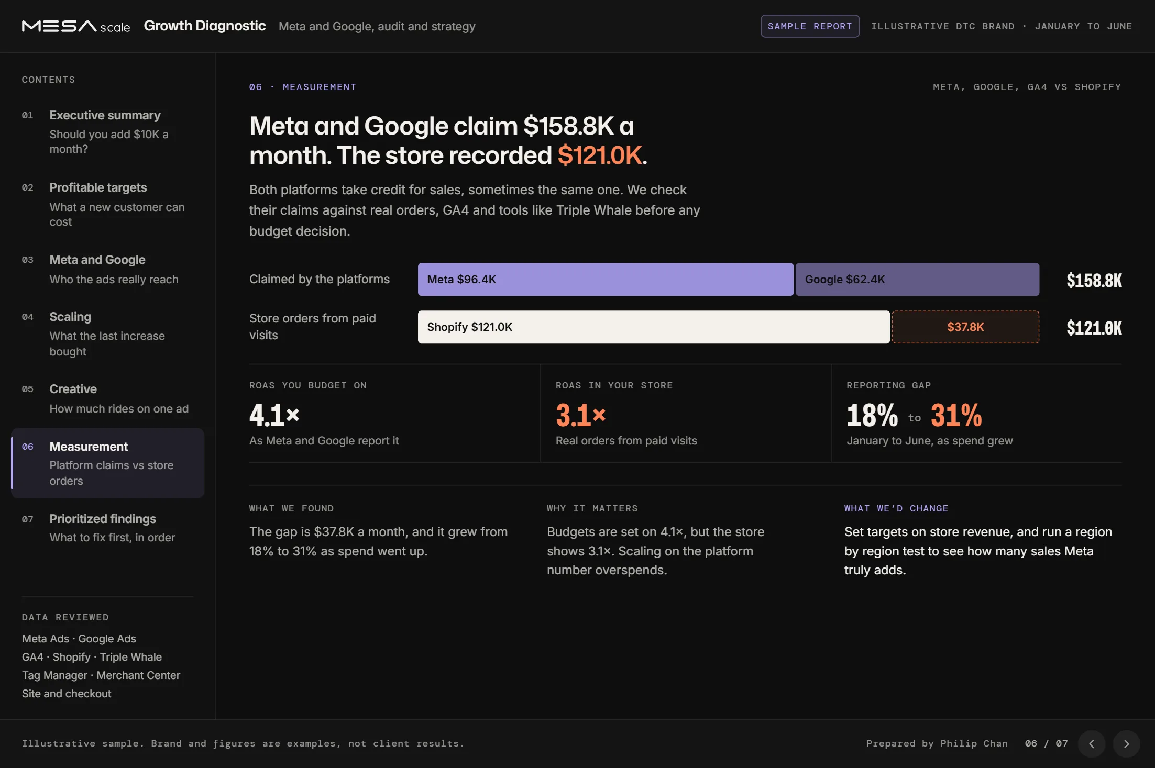Image resolution: width=1155 pixels, height=768 pixels.
Task: Click the 'Data reviewed' heading
Action: point(65,617)
